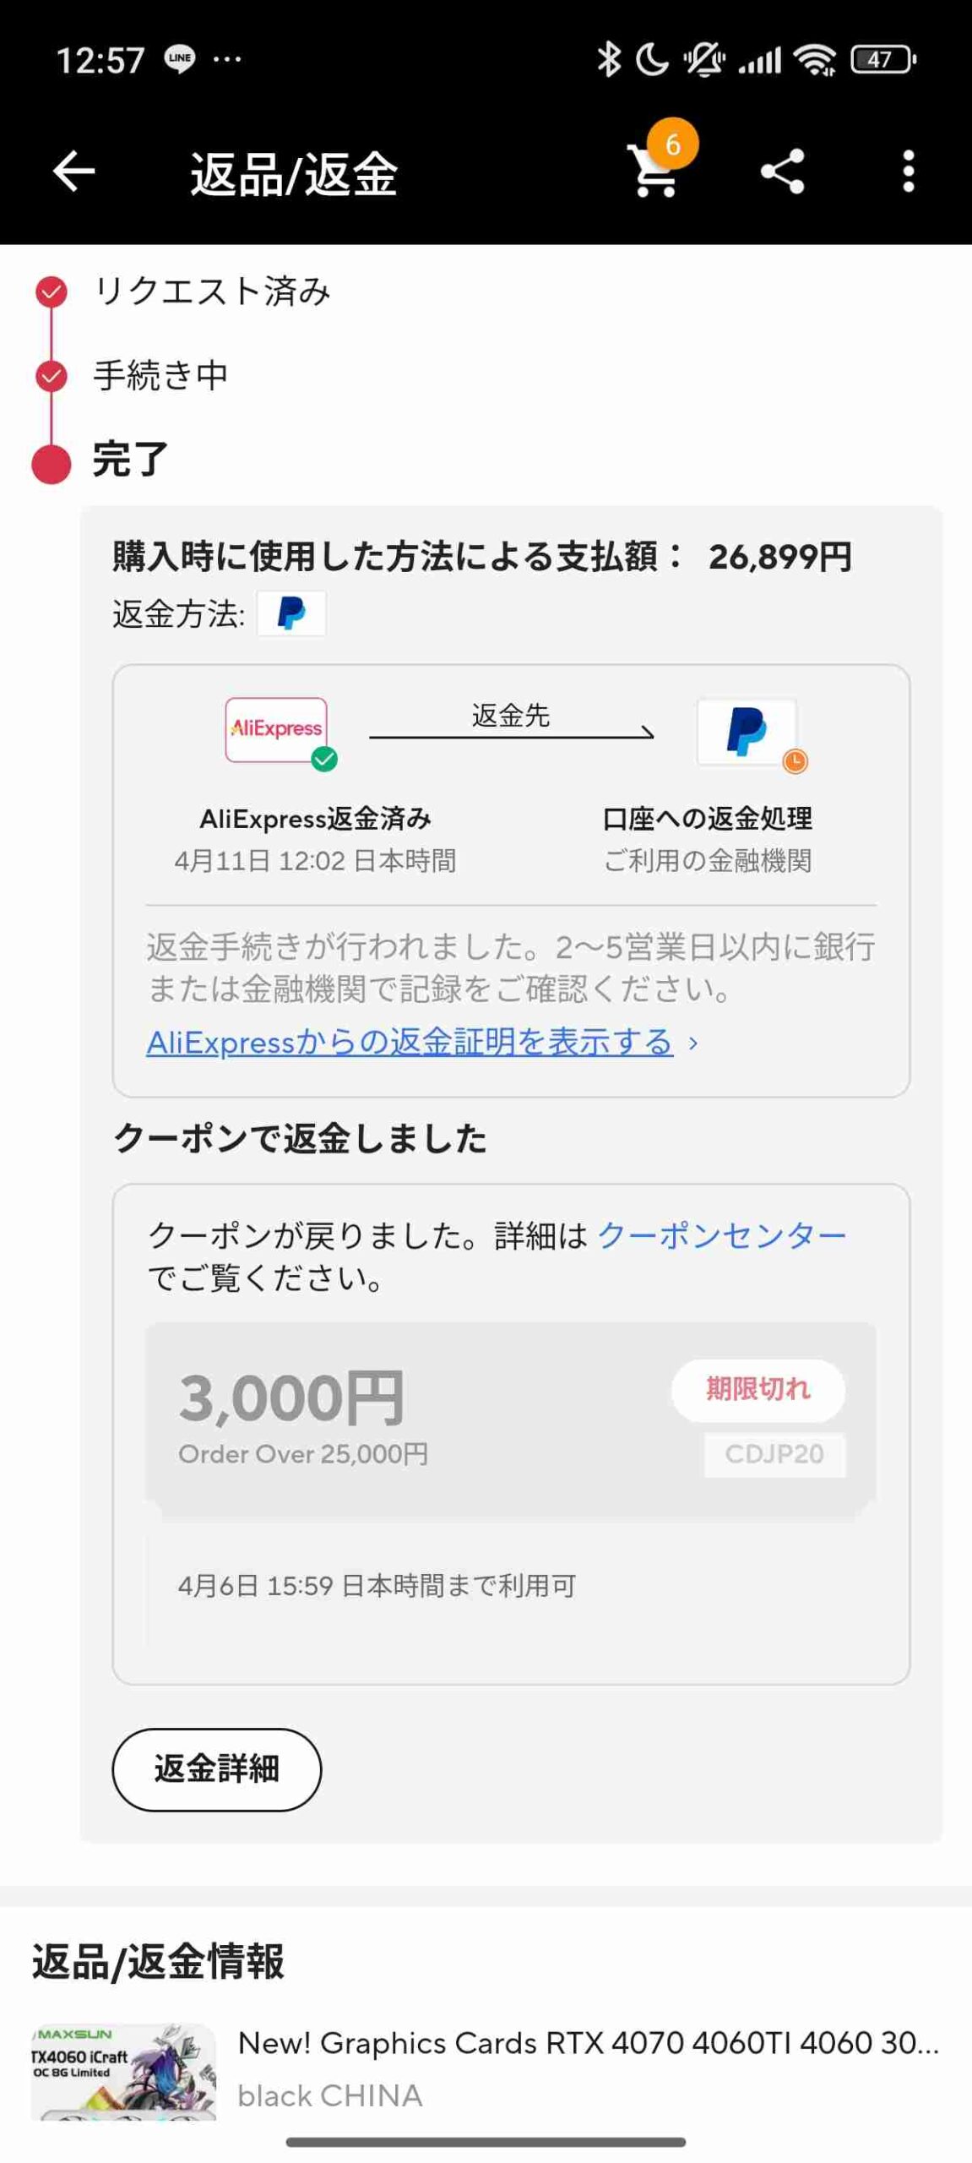972x2163 pixels.
Task: Tap the CDJP20 coupon code
Action: click(774, 1454)
